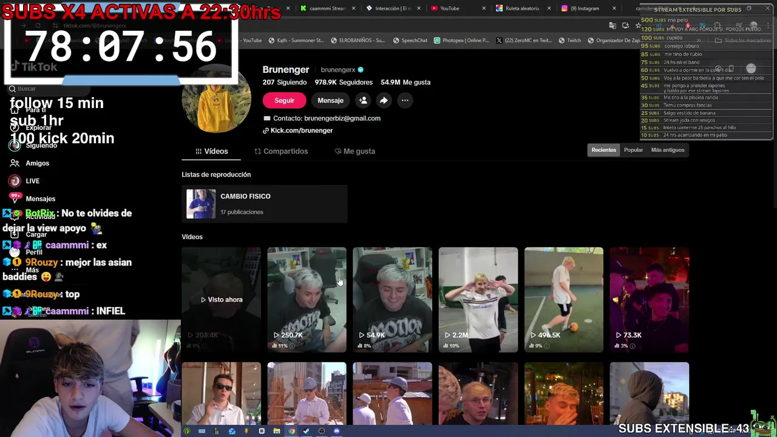Click the red Seguir button
The height and width of the screenshot is (437, 777).
[284, 100]
